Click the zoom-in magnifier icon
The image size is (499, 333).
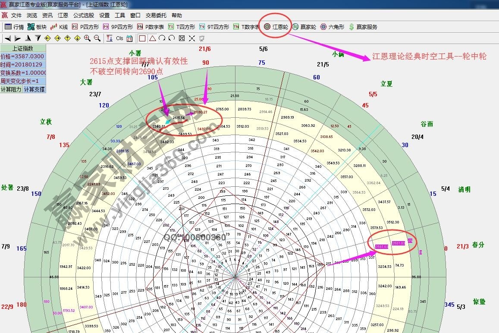click(x=86, y=38)
